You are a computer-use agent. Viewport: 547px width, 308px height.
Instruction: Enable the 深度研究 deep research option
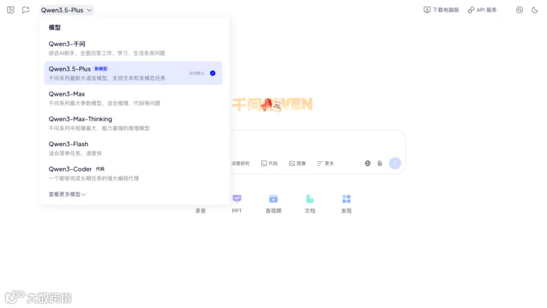point(240,163)
